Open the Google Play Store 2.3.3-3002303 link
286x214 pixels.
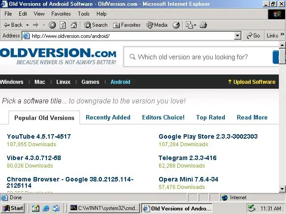208,136
